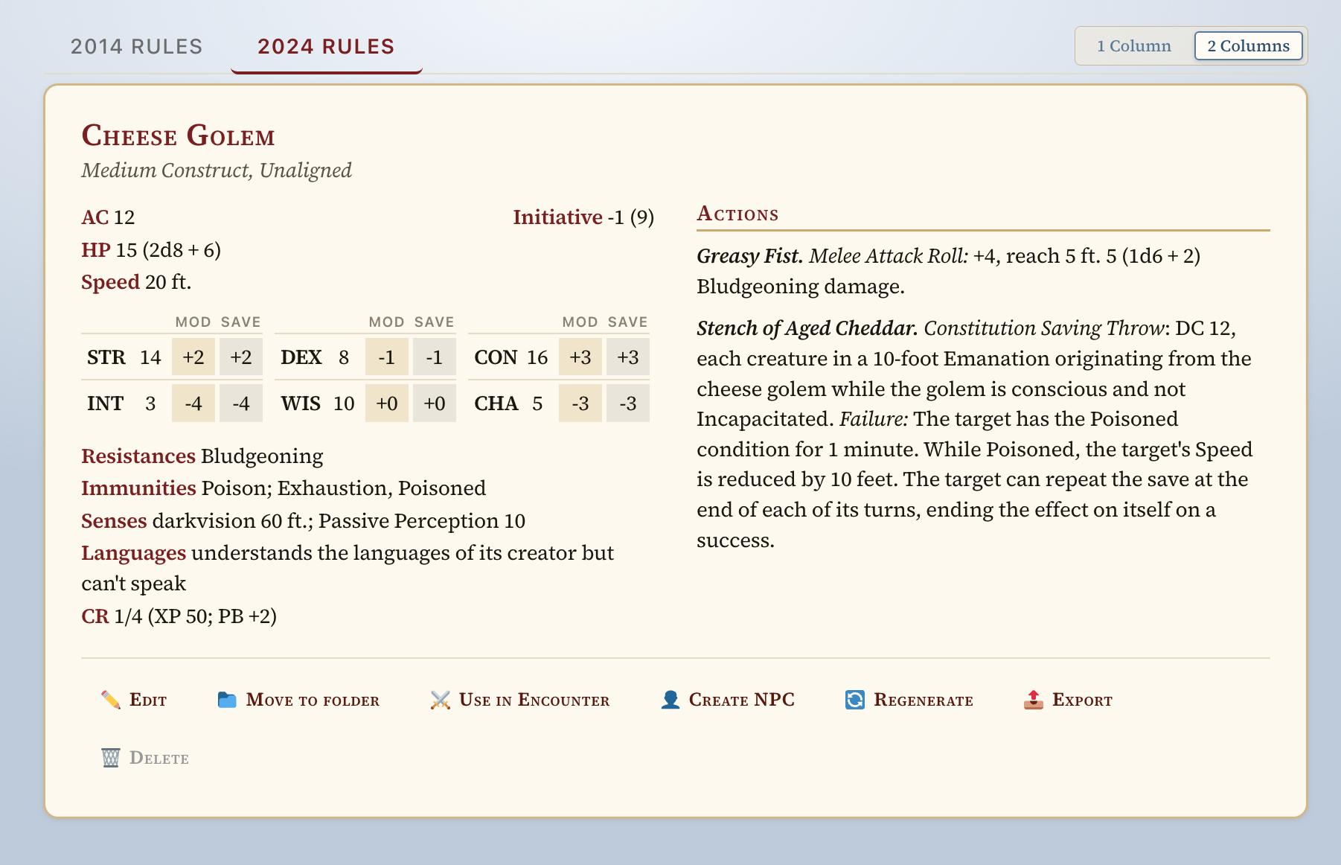Click the WIS mod +0 cell

[387, 403]
